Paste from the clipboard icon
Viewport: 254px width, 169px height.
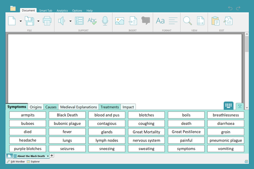215,21
